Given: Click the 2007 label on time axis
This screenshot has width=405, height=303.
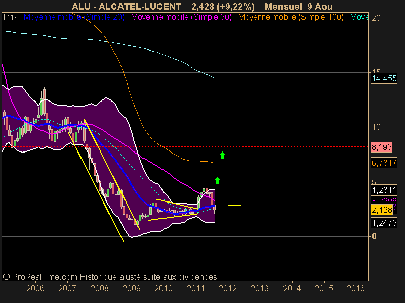Looking at the screenshot, I should [67, 288].
